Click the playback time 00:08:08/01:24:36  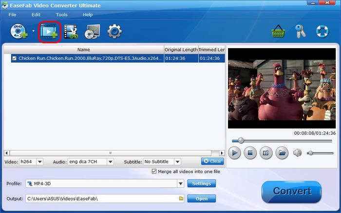point(315,133)
